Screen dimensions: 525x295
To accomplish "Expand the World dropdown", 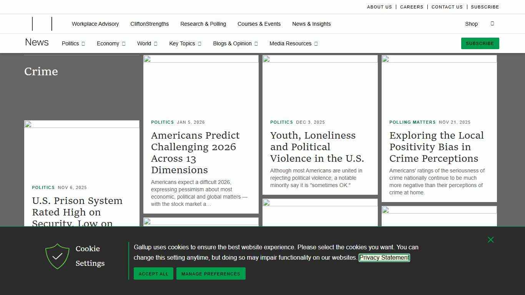I will 147,43.
